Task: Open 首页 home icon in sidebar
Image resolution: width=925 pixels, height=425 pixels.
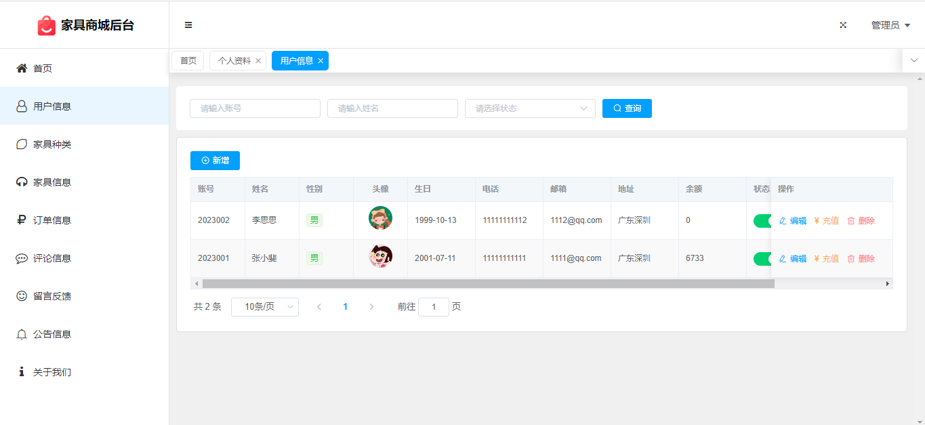Action: coord(22,68)
